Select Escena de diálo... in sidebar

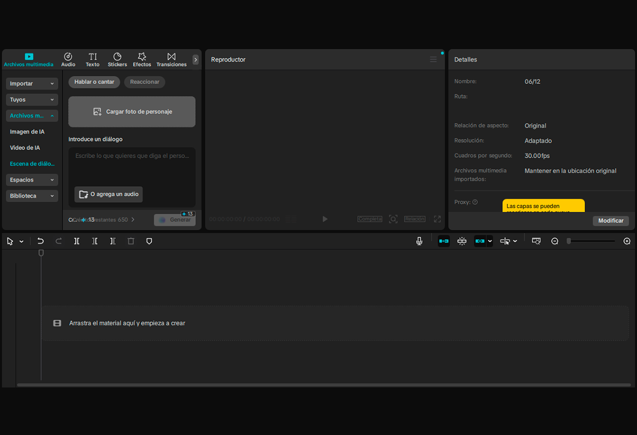coord(32,164)
